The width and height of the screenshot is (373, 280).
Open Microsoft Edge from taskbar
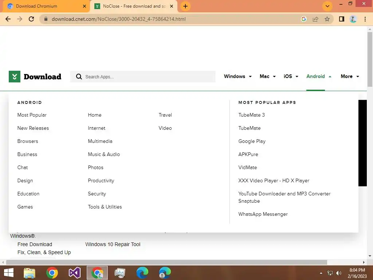(x=142, y=273)
